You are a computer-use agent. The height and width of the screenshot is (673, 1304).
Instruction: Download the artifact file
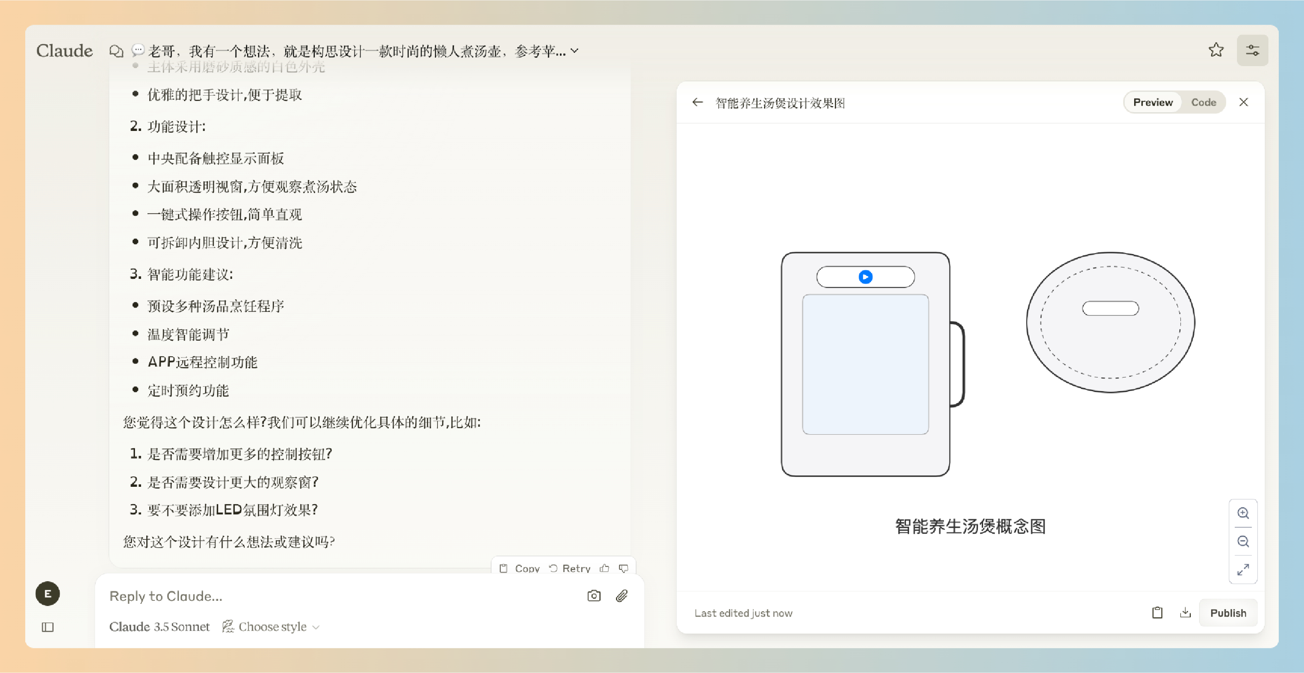1185,613
